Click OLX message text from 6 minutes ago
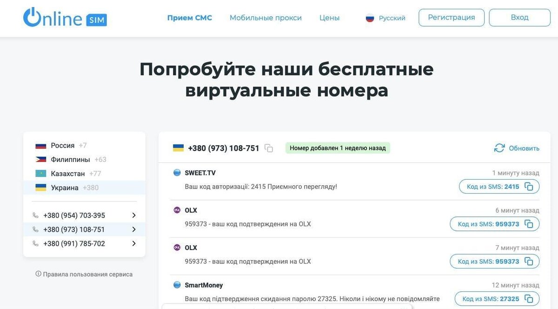 (x=248, y=224)
